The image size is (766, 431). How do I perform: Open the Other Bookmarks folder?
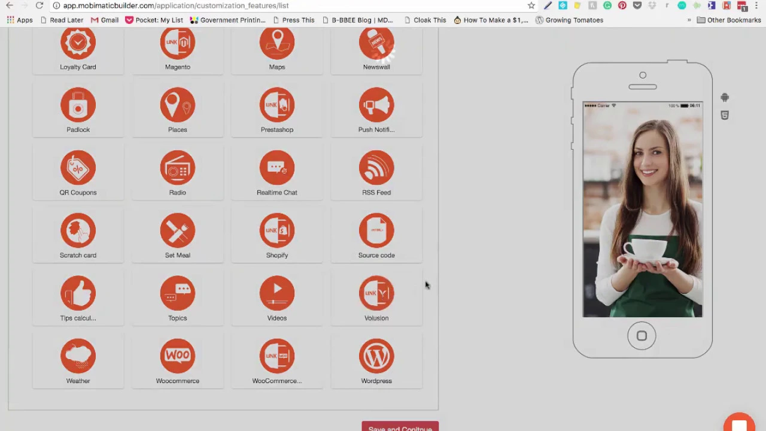729,20
